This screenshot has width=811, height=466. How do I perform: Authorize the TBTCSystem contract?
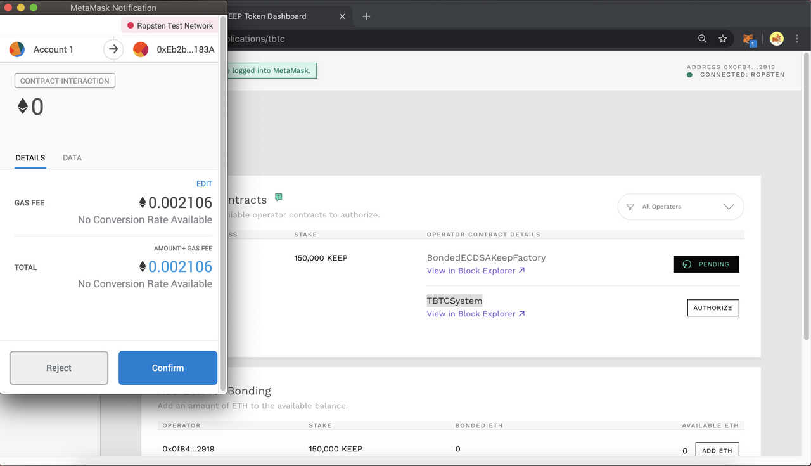713,308
